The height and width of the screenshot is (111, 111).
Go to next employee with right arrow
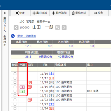(x=64, y=28)
